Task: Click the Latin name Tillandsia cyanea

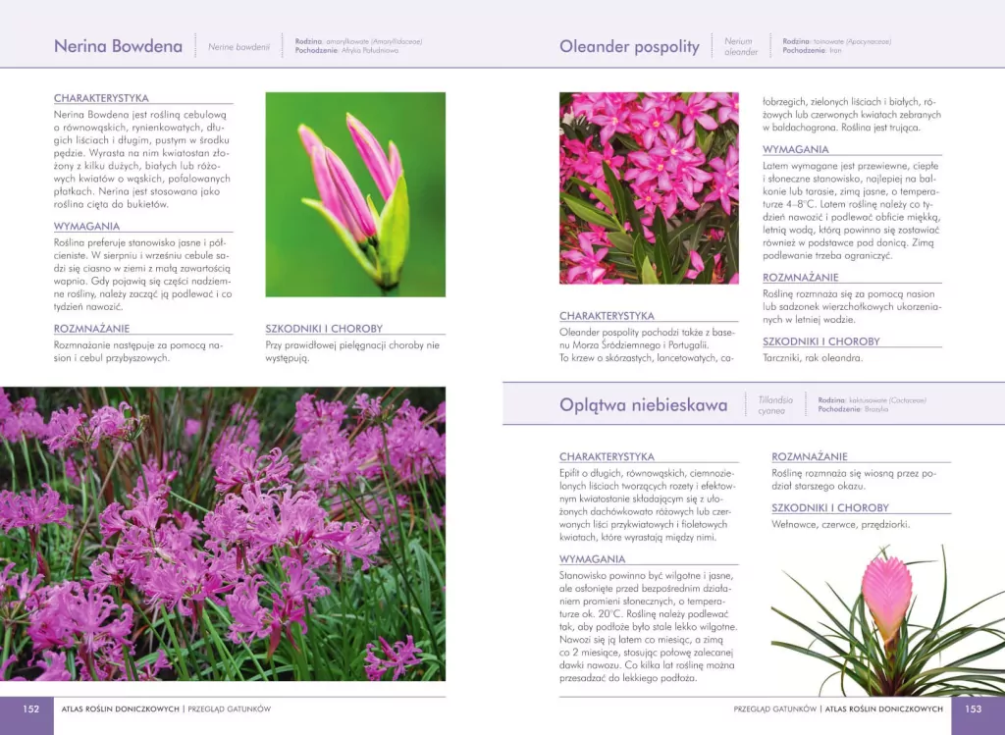Action: click(774, 405)
